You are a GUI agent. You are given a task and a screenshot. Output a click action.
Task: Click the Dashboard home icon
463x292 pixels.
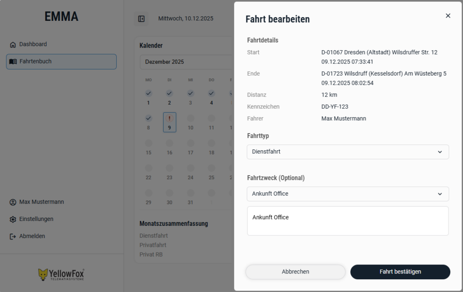coord(13,44)
